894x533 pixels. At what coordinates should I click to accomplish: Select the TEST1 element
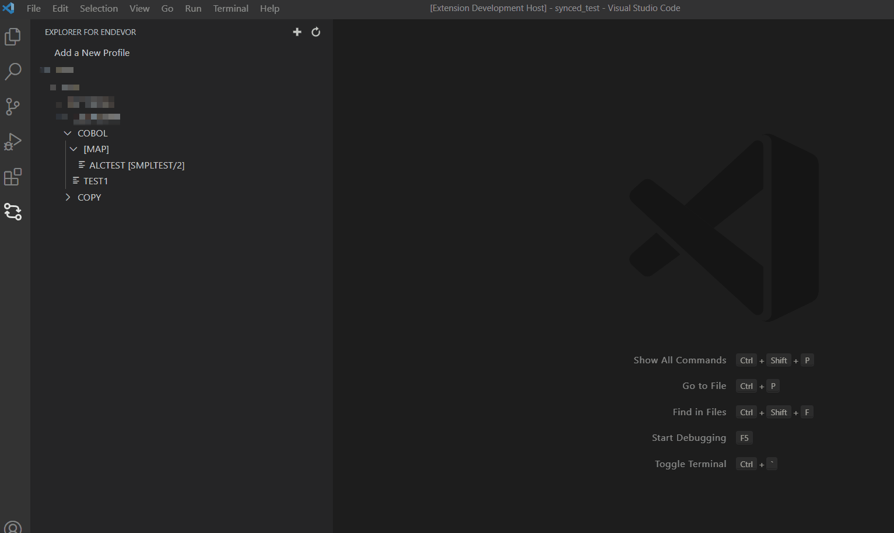click(x=96, y=181)
